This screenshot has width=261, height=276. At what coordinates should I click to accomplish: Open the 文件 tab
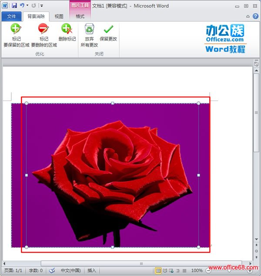(x=11, y=17)
